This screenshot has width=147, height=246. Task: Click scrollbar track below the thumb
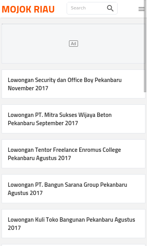(x=145, y=169)
